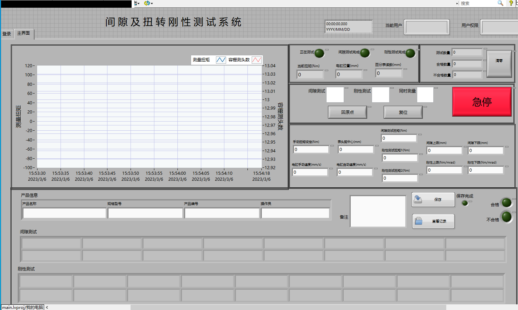
Task: Expand the project path arrow beside main.lvproj
Action: coord(47,307)
